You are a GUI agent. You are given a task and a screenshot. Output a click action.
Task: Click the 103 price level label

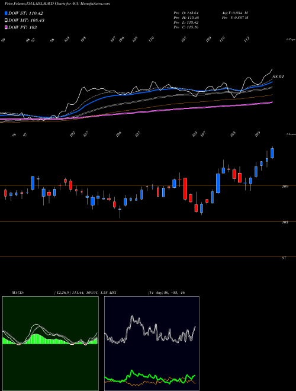(285, 222)
